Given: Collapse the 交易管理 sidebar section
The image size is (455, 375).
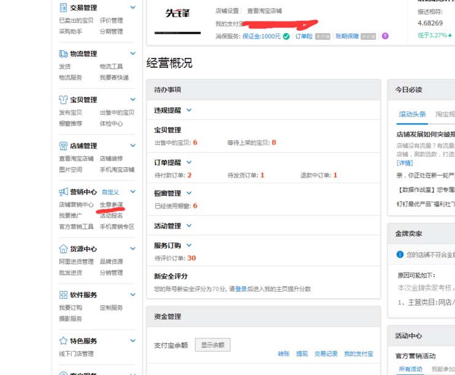Looking at the screenshot, I should [132, 7].
